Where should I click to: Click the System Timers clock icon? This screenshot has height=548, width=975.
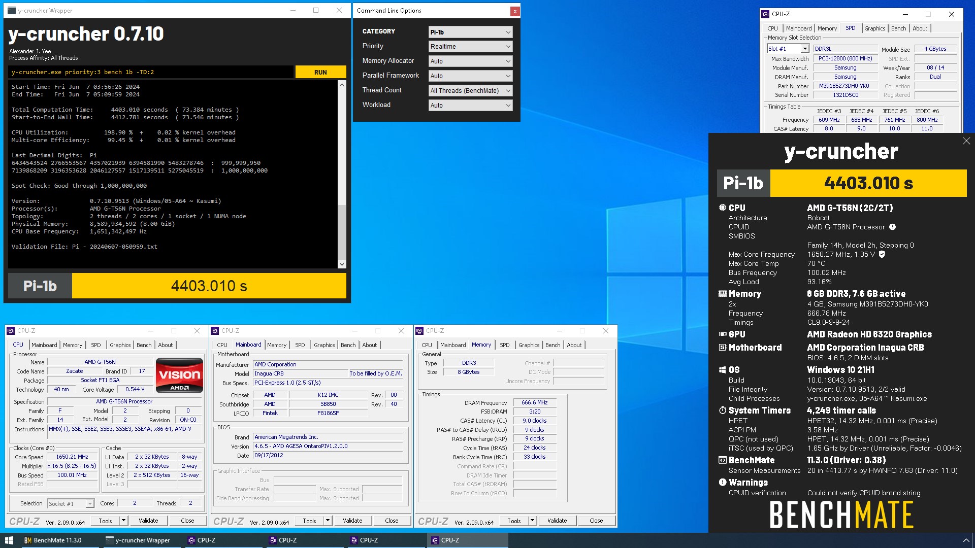tap(723, 410)
